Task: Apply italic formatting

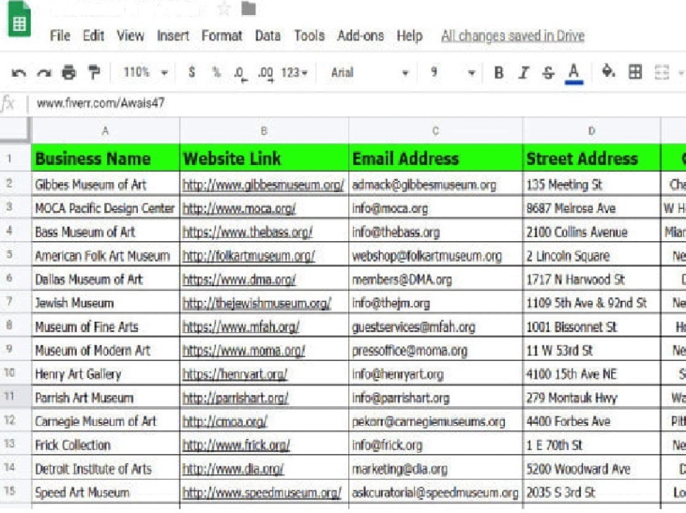Action: [523, 73]
